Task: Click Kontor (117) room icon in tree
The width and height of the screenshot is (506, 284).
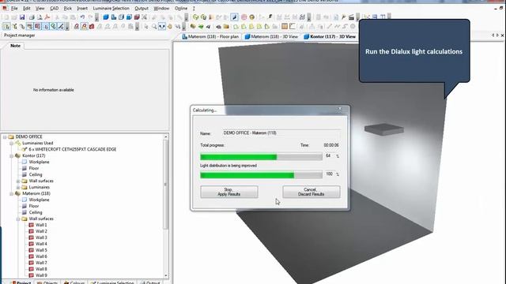Action: (18, 155)
